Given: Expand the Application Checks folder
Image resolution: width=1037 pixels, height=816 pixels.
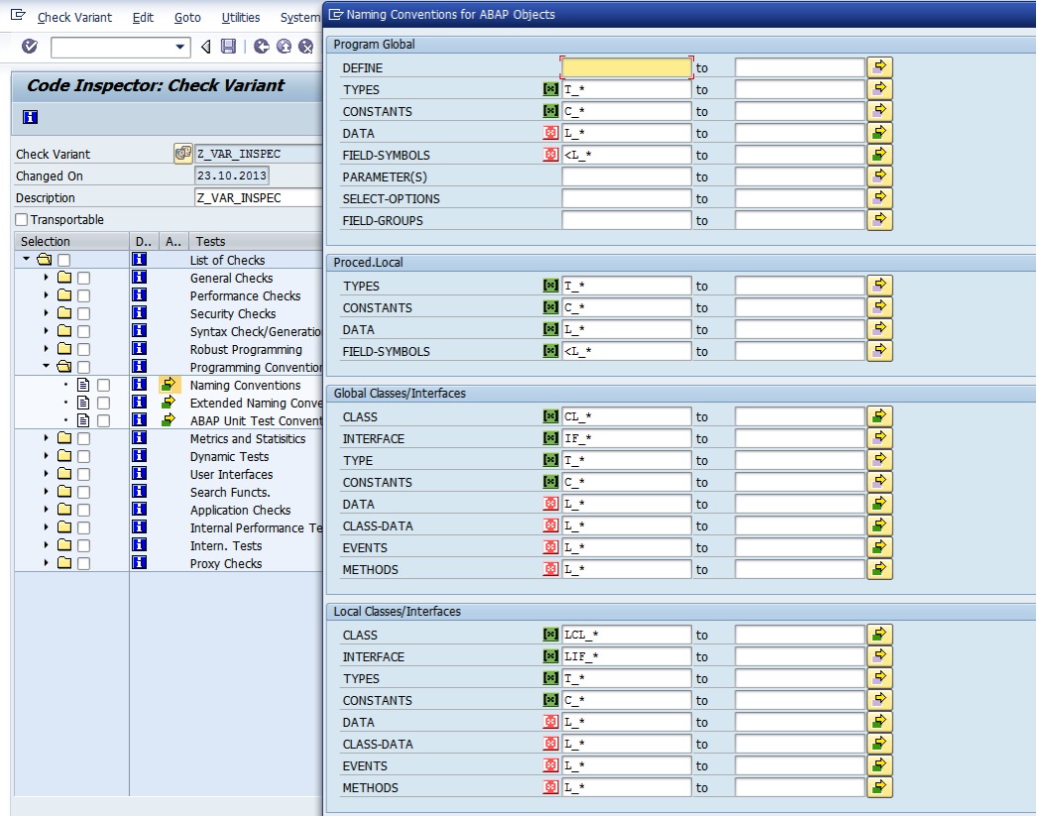Looking at the screenshot, I should pyautogui.click(x=46, y=510).
